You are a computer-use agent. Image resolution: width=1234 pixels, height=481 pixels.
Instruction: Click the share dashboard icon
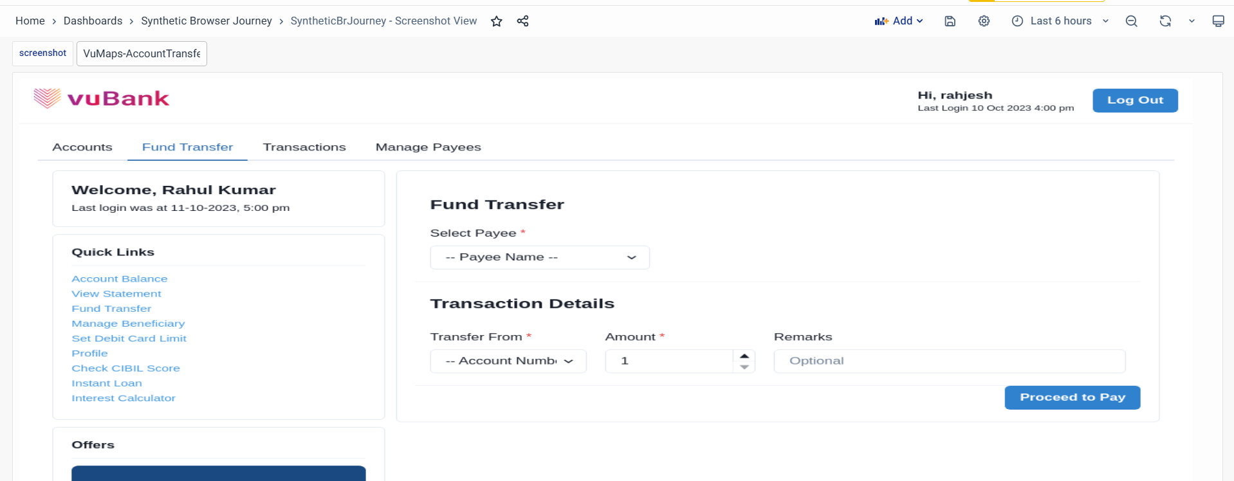click(522, 21)
